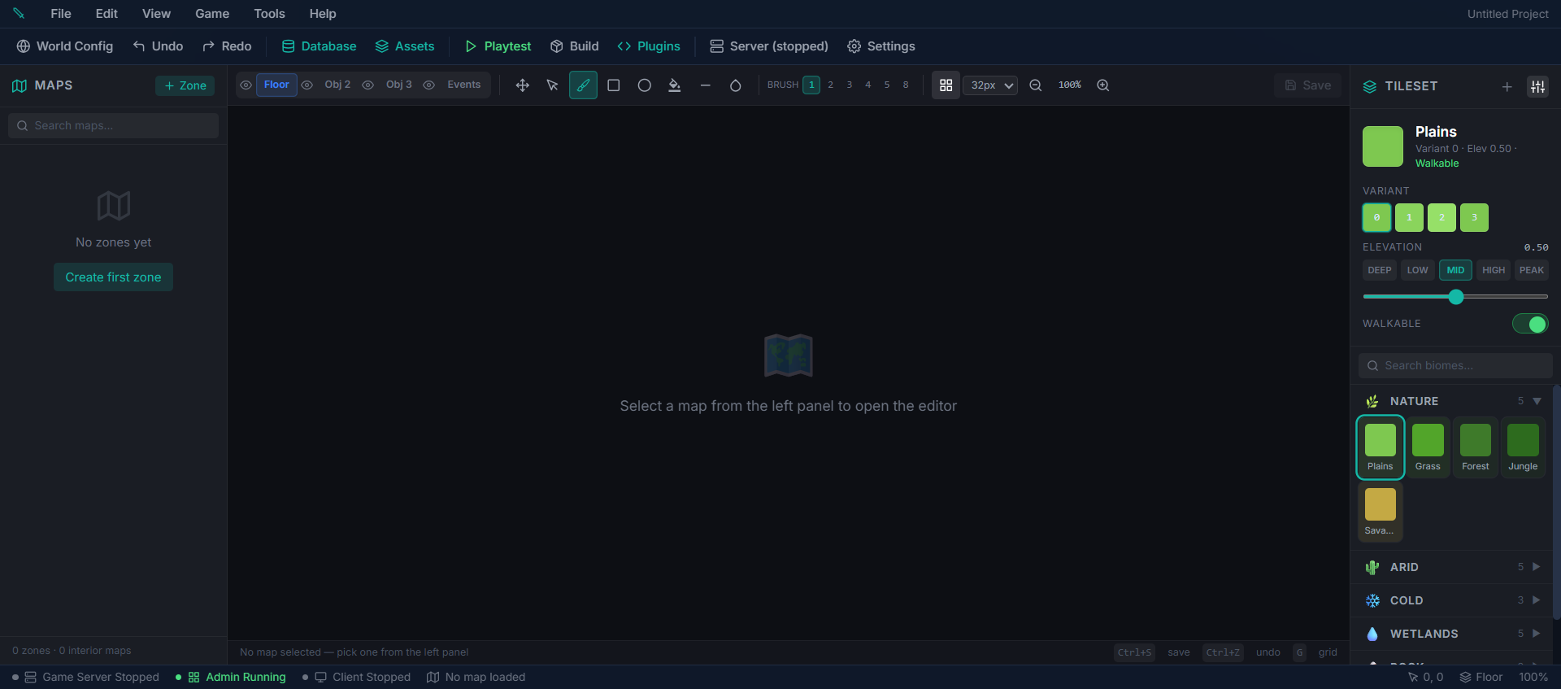Image resolution: width=1561 pixels, height=689 pixels.
Task: Open the Edit menu
Action: [x=107, y=14]
